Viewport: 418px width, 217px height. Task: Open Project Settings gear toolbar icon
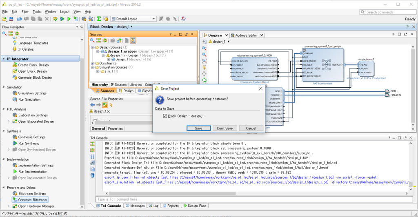[x=84, y=19]
